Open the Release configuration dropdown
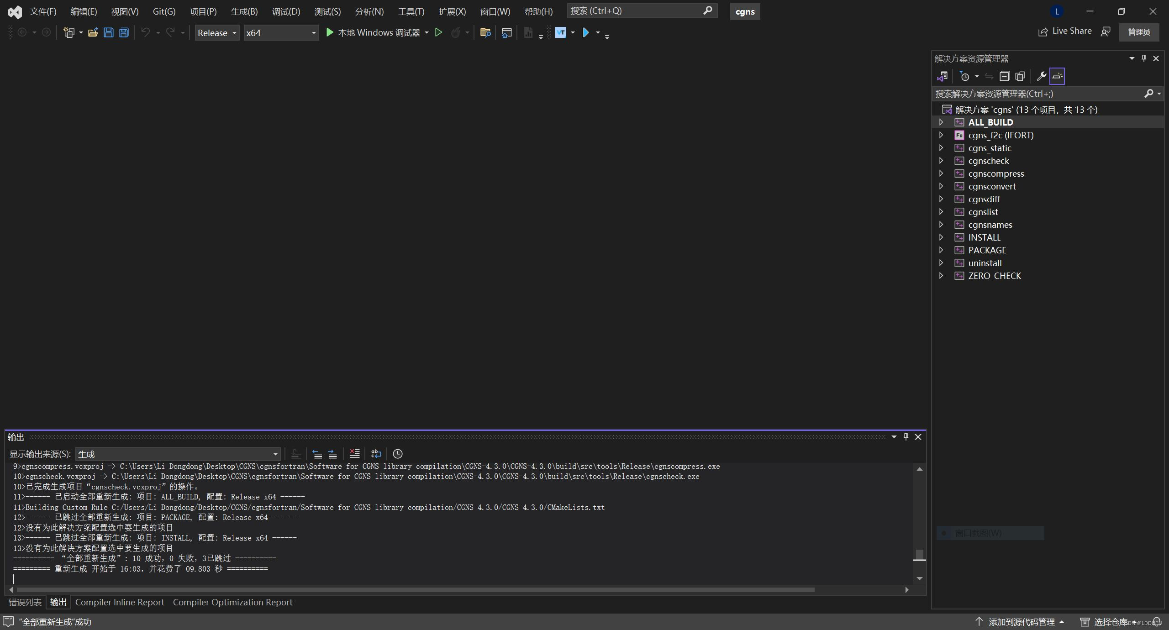This screenshot has width=1169, height=630. click(217, 33)
